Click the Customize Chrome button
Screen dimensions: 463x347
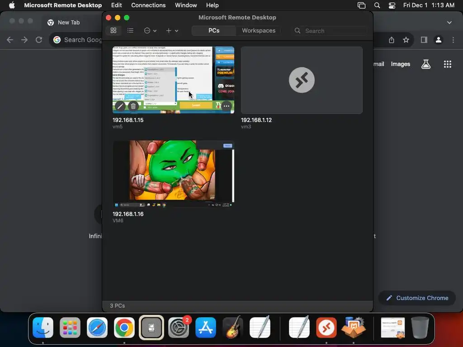coord(417,298)
